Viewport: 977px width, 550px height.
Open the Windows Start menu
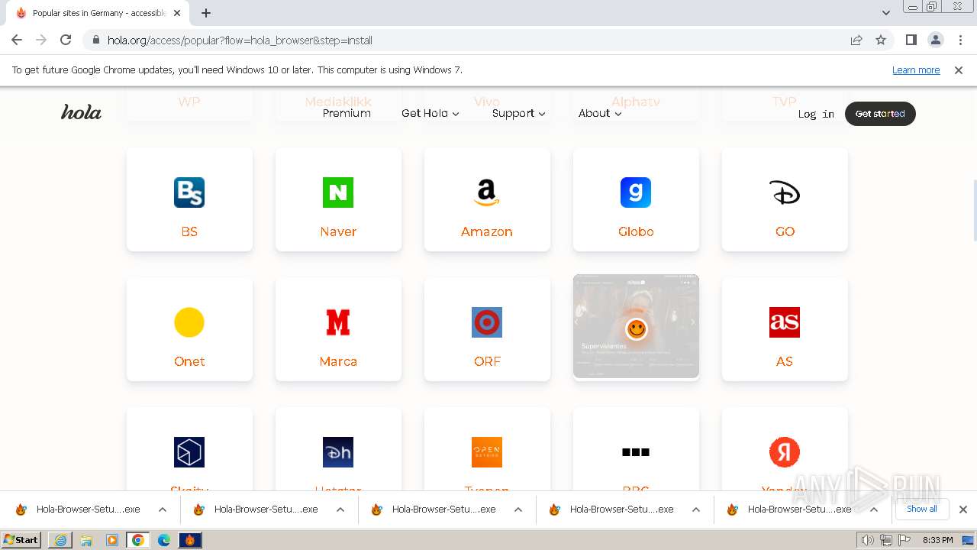point(21,539)
